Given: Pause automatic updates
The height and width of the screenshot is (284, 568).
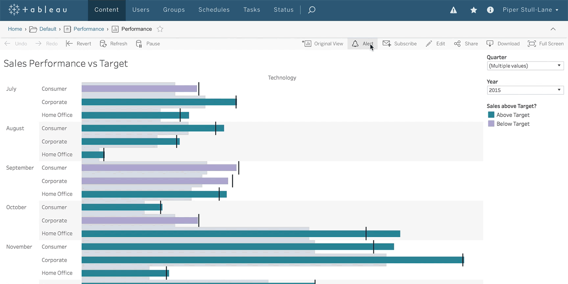Looking at the screenshot, I should [x=148, y=44].
